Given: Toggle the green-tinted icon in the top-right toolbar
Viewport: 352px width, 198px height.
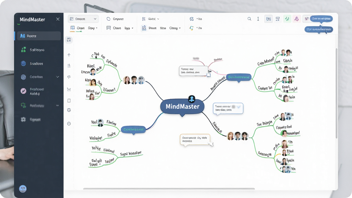Looking at the screenshot, I should (287, 19).
